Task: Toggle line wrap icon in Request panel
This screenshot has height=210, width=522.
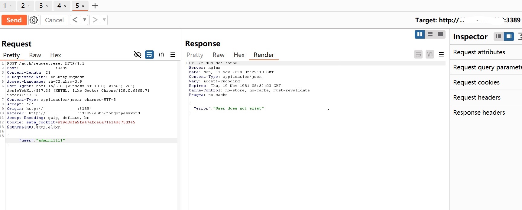Action: [149, 55]
